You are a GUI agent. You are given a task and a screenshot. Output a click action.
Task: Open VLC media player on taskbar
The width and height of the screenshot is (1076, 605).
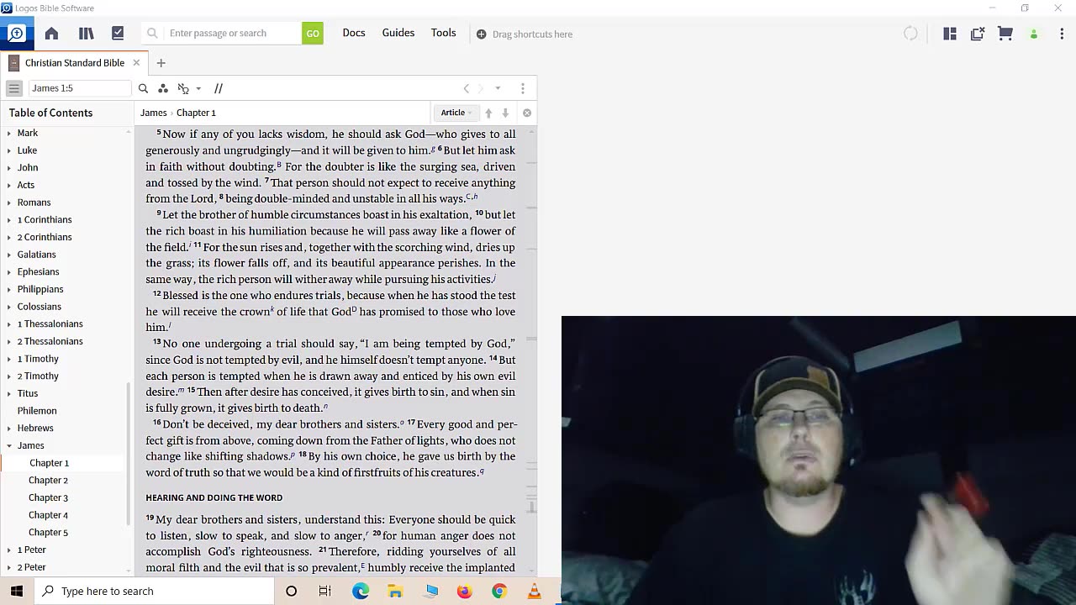coord(534,591)
